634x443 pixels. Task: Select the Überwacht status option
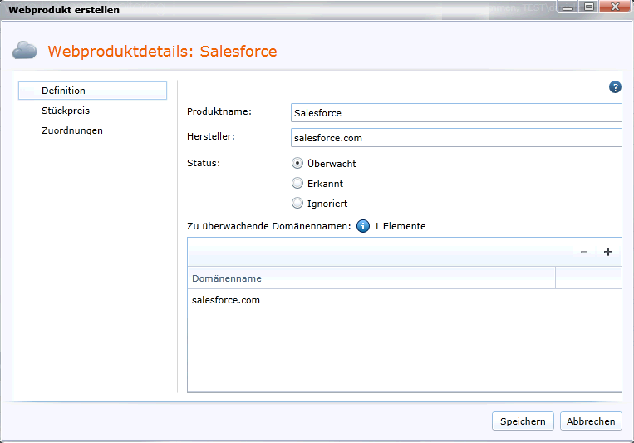coord(297,163)
